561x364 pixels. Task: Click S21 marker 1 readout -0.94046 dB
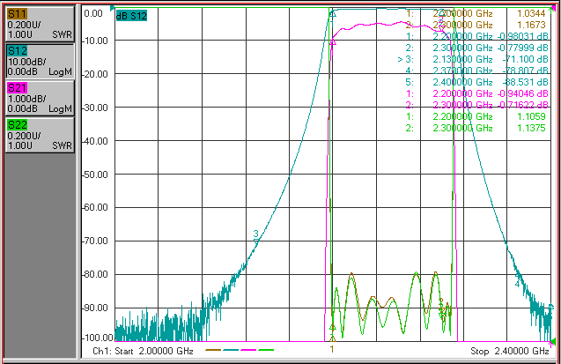click(x=523, y=93)
